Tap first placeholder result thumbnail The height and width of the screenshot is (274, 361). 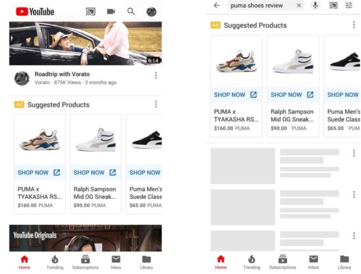click(243, 166)
